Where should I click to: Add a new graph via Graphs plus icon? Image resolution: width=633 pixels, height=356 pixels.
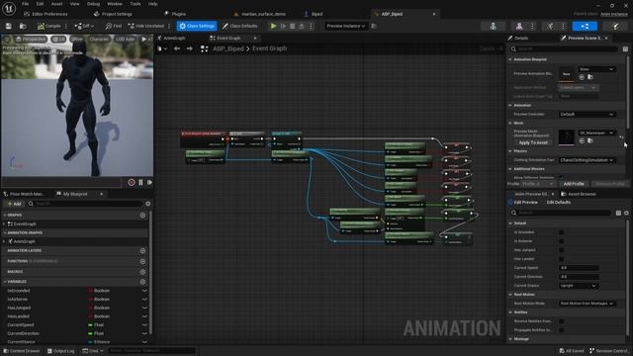point(142,216)
